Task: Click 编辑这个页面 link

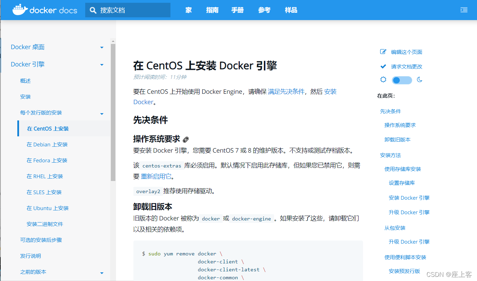Action: coord(407,52)
